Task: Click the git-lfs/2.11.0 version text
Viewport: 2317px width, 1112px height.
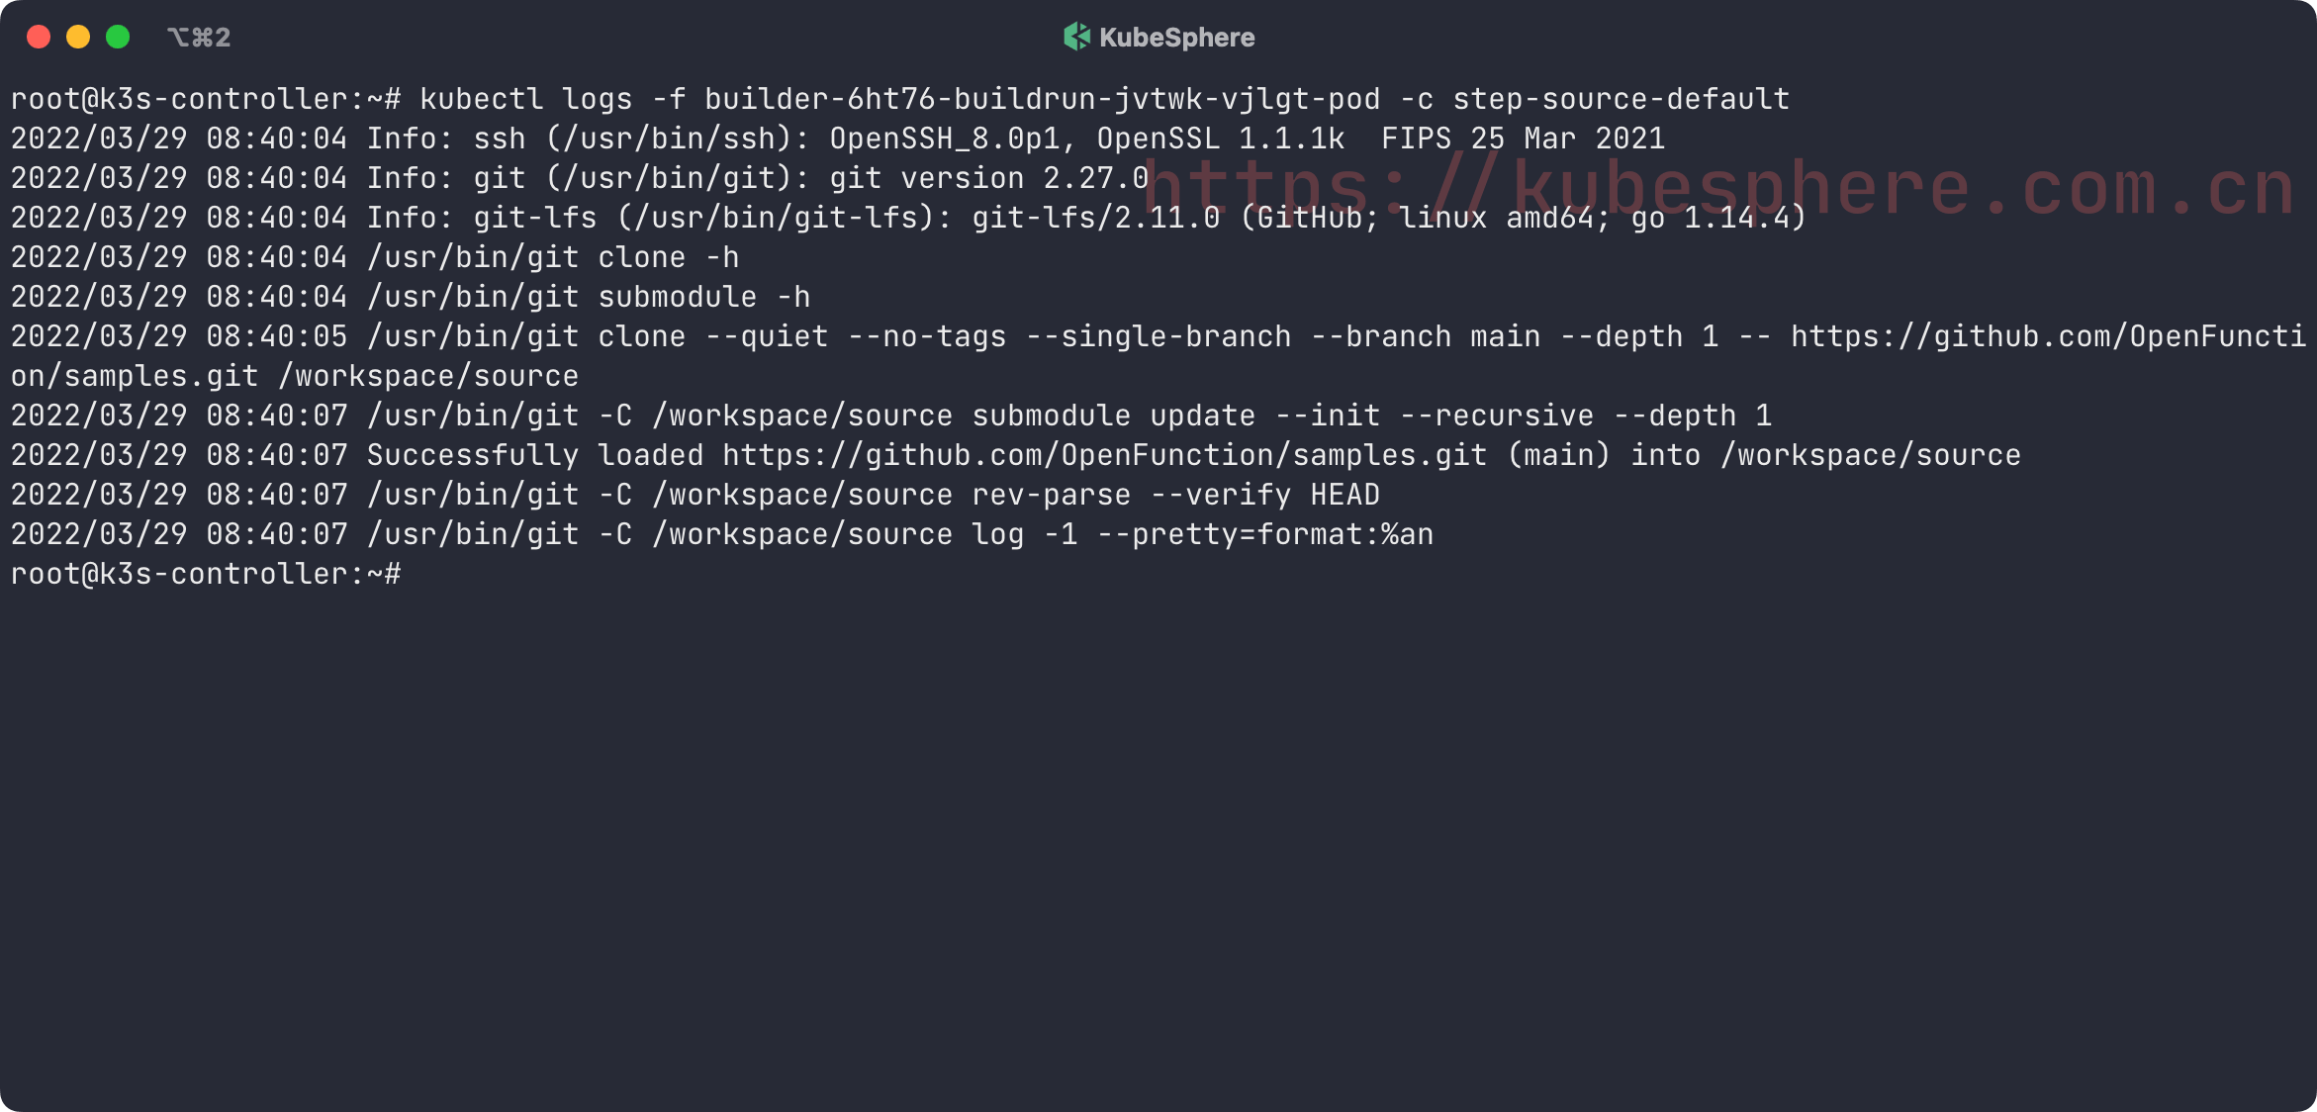Action: click(x=1095, y=218)
